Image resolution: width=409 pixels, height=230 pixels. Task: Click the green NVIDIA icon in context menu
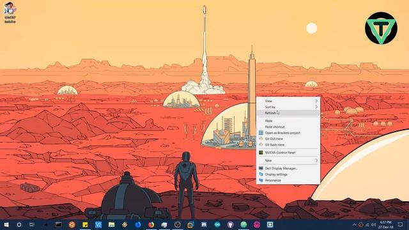tap(261, 153)
